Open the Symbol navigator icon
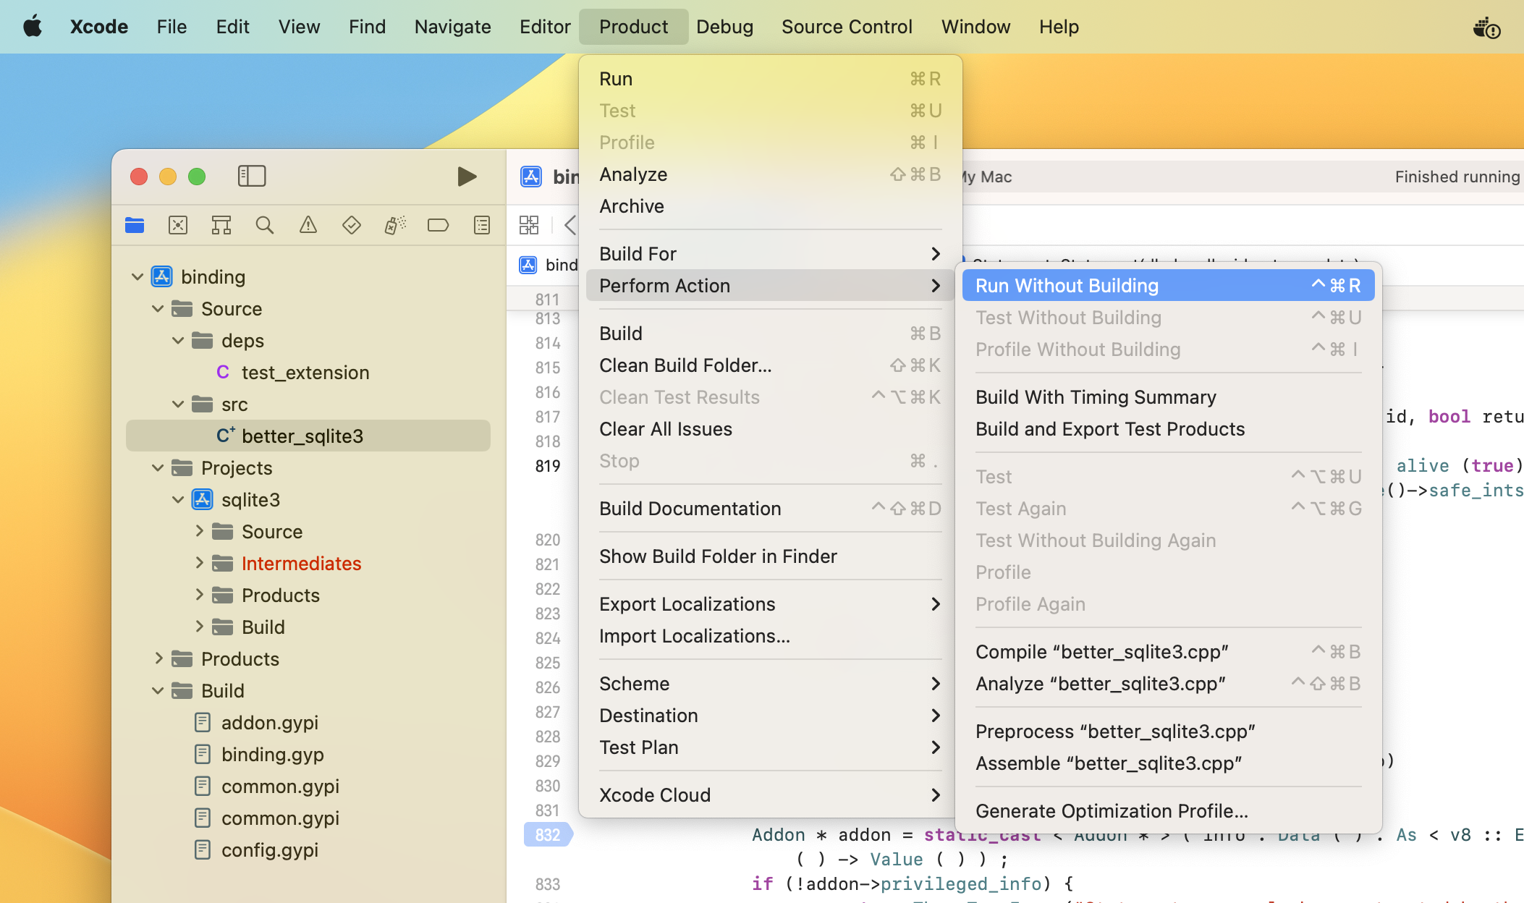Screen dimensions: 1524x903 click(221, 226)
